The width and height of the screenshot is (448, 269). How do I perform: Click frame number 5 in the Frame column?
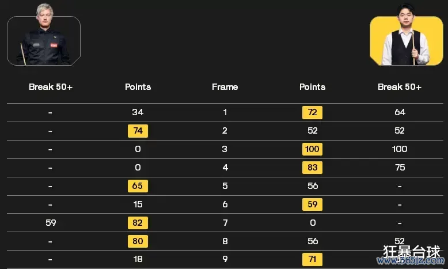[x=225, y=186]
